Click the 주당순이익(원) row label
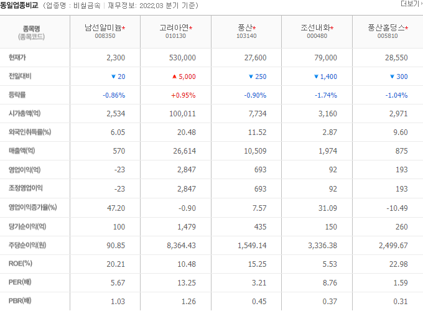This screenshot has height=311, width=423. tap(27, 245)
